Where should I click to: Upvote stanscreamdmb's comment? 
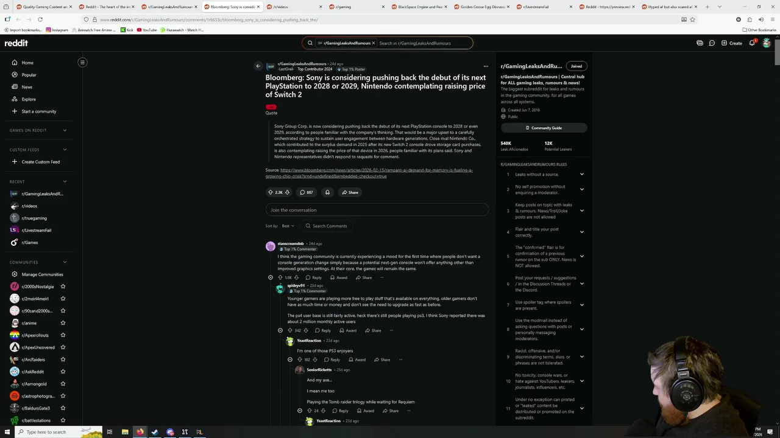(x=280, y=277)
